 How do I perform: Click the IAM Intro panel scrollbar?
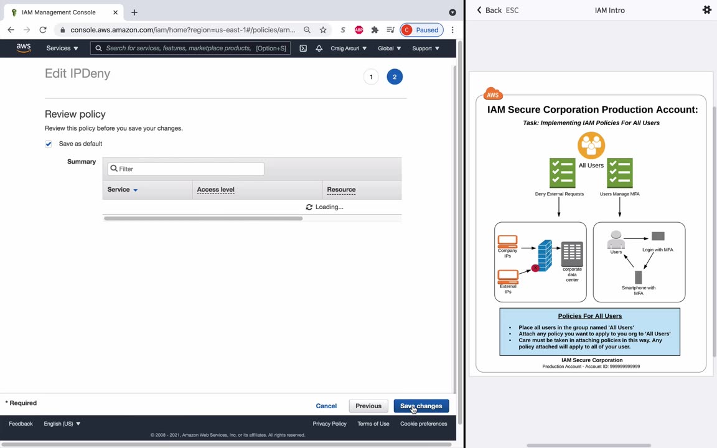(715, 231)
